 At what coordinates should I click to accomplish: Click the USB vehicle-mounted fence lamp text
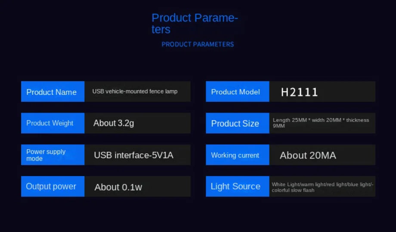click(x=135, y=91)
